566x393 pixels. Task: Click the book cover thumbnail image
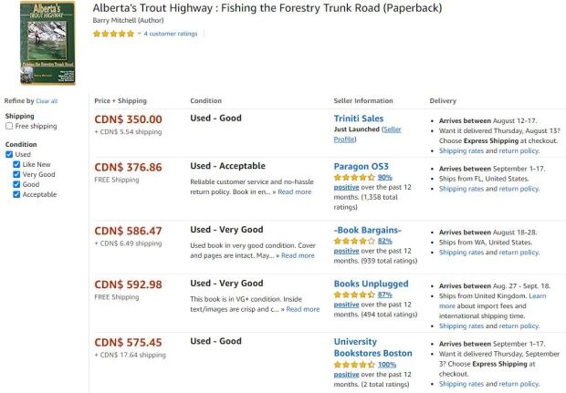pyautogui.click(x=47, y=43)
